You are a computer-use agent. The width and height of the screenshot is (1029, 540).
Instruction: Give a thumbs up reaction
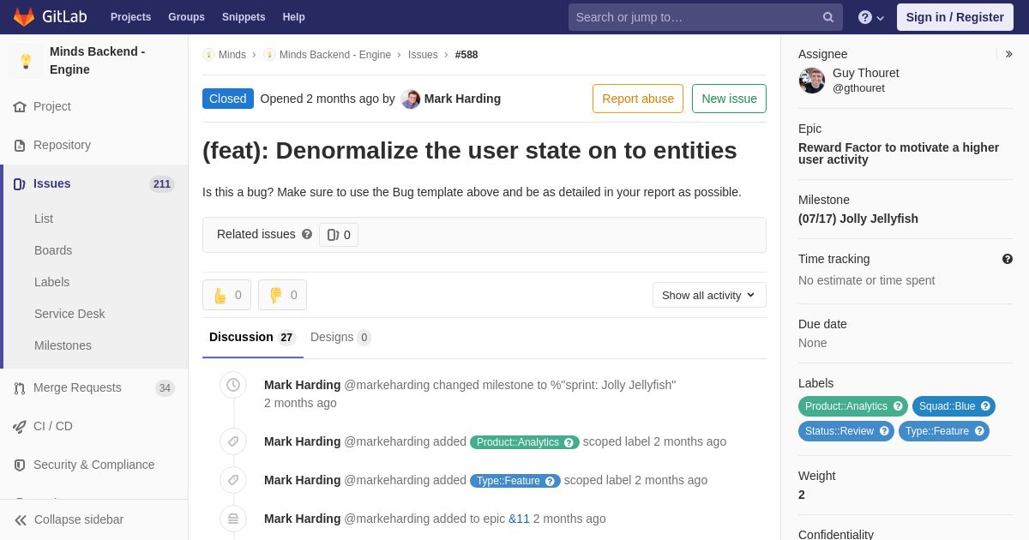(226, 295)
